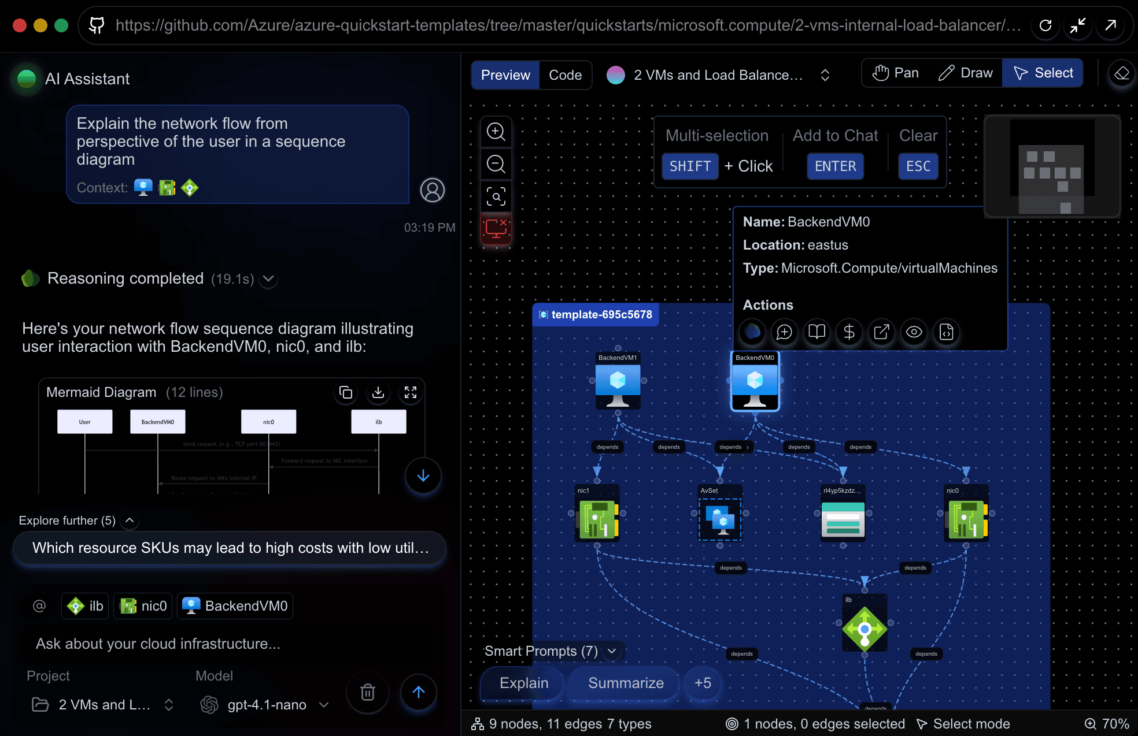Click the storage account node rl4yp5kzdz
Viewport: 1138px width, 736px height.
coord(843,514)
